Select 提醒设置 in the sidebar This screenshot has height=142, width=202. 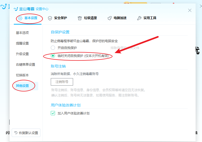pos(22,43)
